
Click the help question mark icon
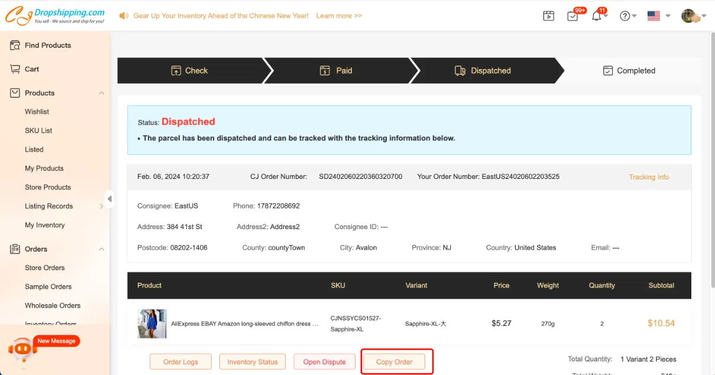pos(625,16)
